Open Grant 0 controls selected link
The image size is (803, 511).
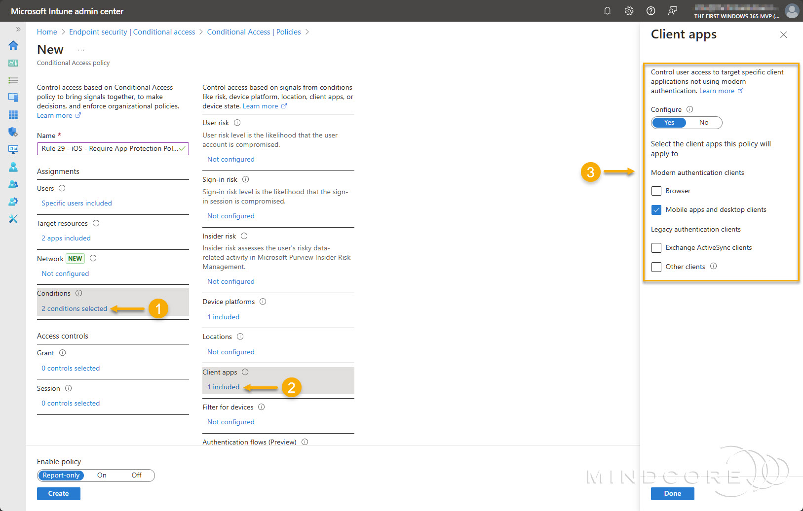[71, 368]
